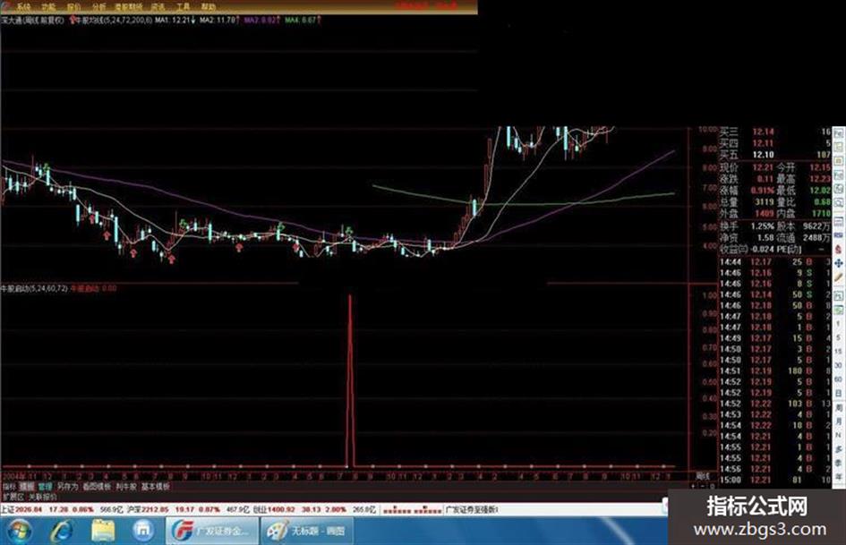Click 创业 index value in status bar
Viewport: 846px width, 545px height.
[280, 509]
